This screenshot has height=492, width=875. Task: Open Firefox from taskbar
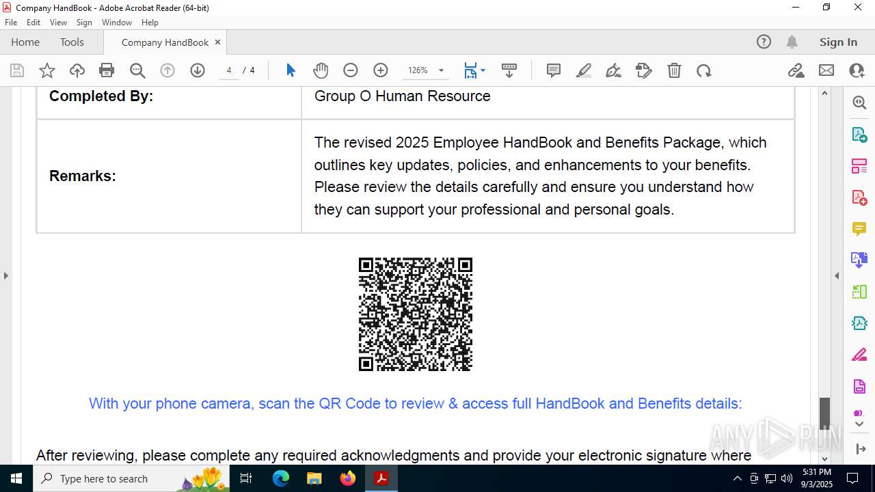[348, 478]
